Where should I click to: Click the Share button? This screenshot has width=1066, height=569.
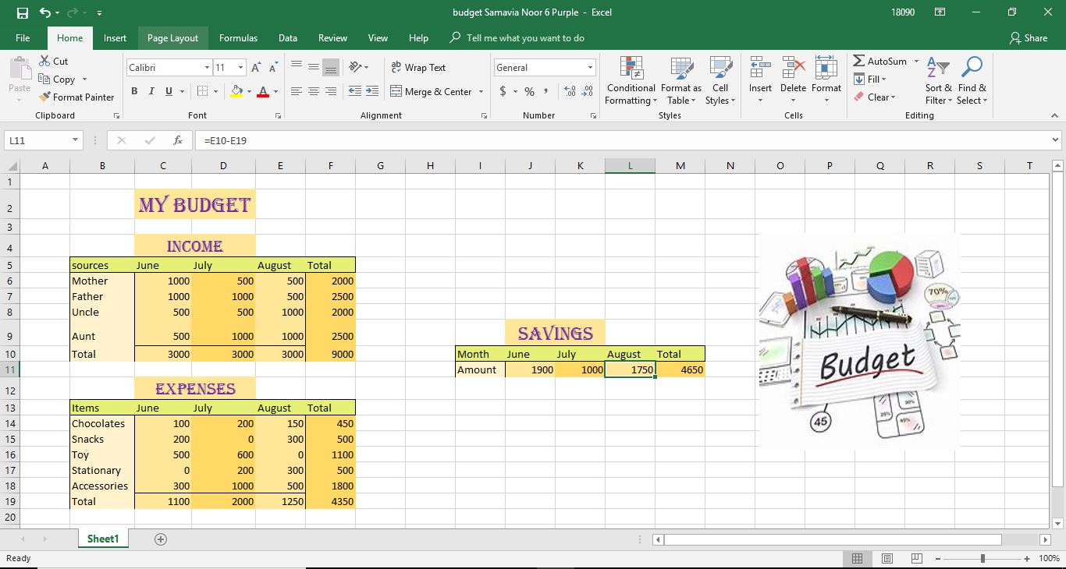point(1029,37)
